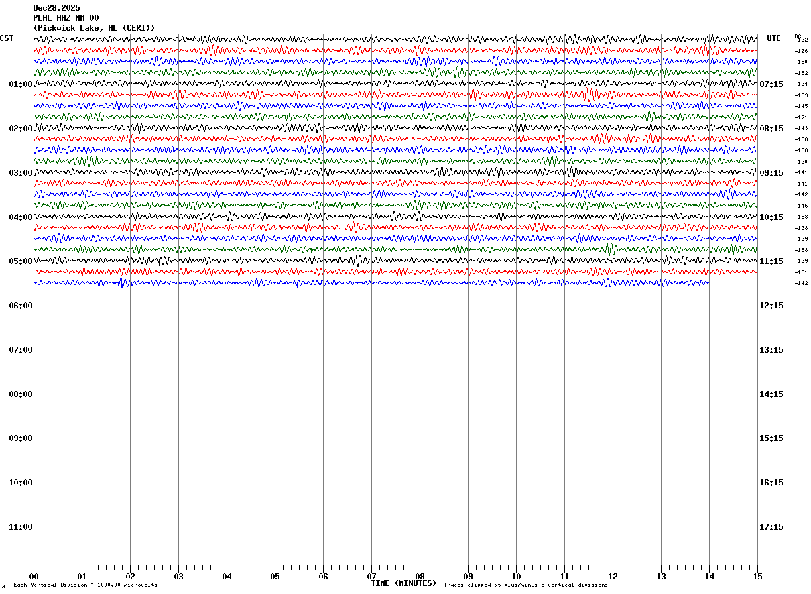The width and height of the screenshot is (811, 594).
Task: Click the UTC time zone label
Action: [774, 38]
